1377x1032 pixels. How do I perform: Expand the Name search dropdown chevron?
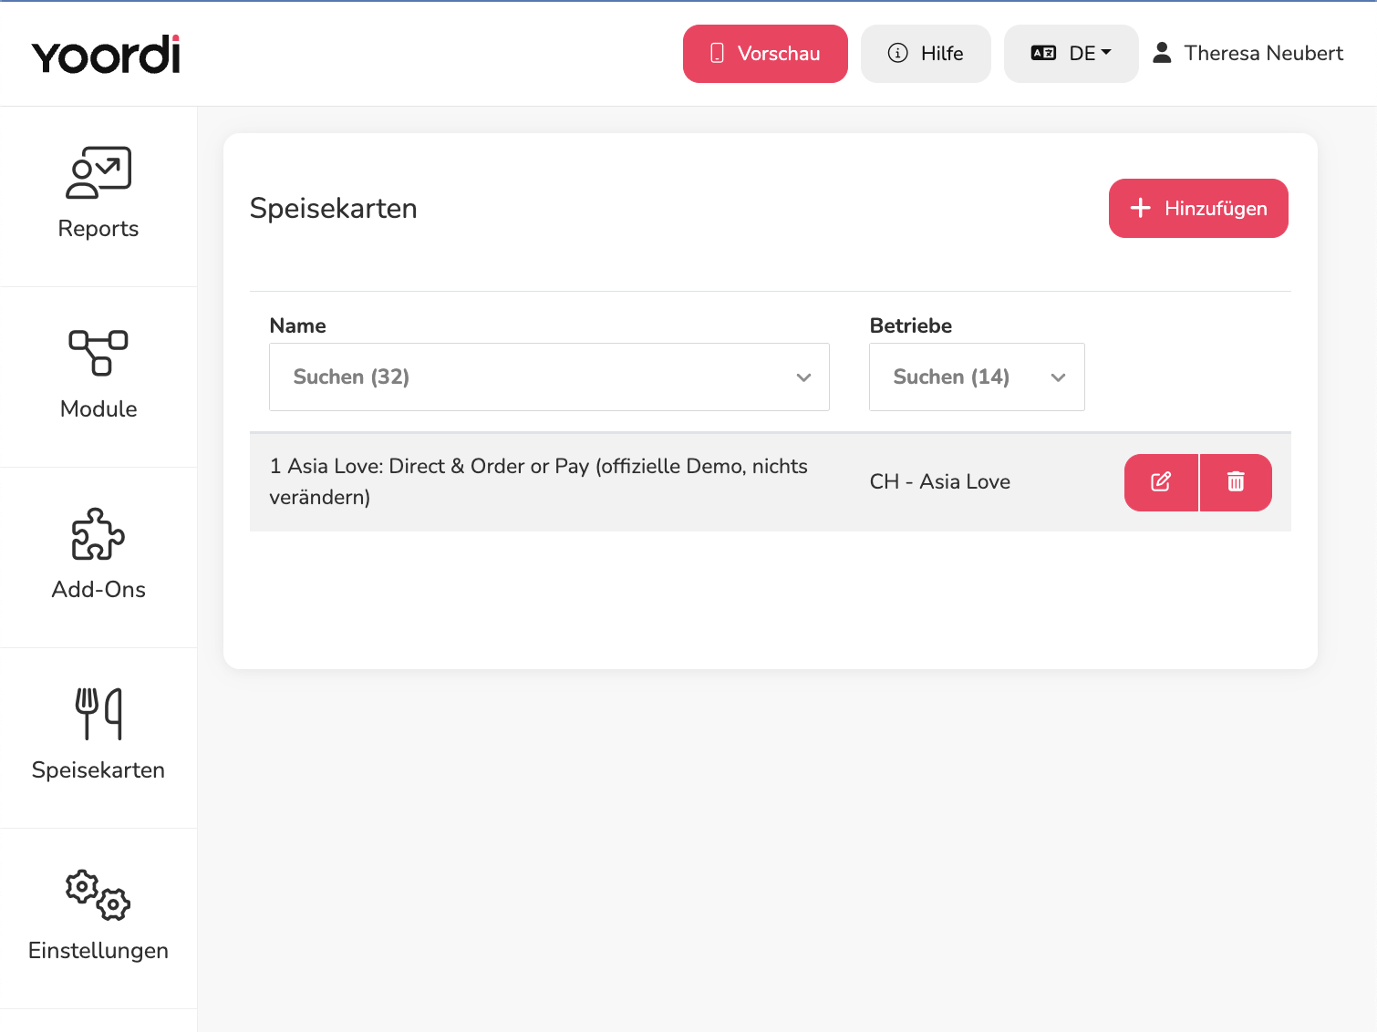coord(803,377)
